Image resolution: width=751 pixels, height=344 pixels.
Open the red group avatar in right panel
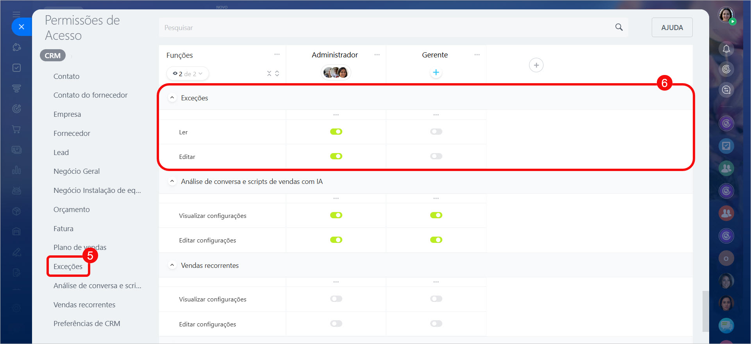(x=726, y=213)
